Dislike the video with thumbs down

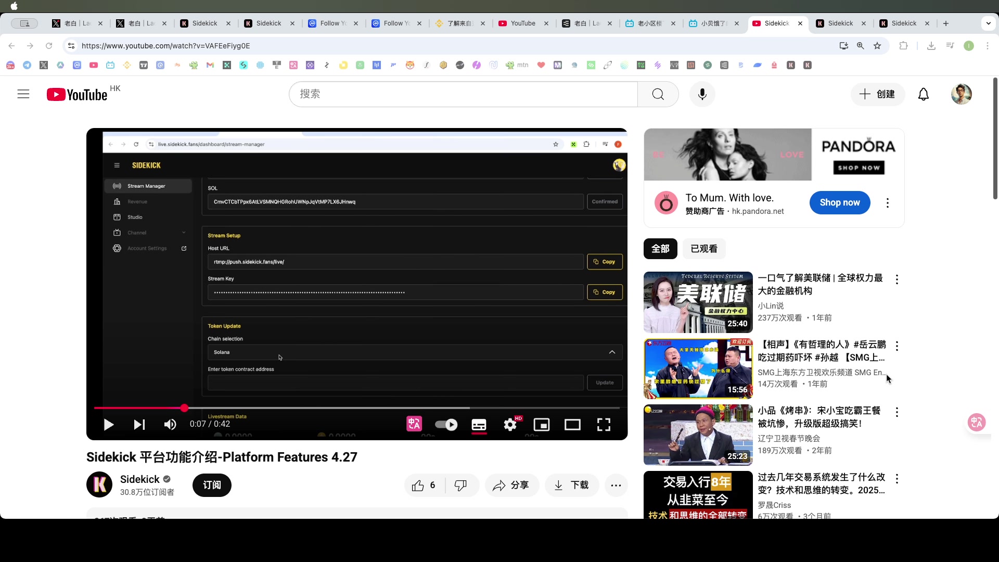point(460,486)
